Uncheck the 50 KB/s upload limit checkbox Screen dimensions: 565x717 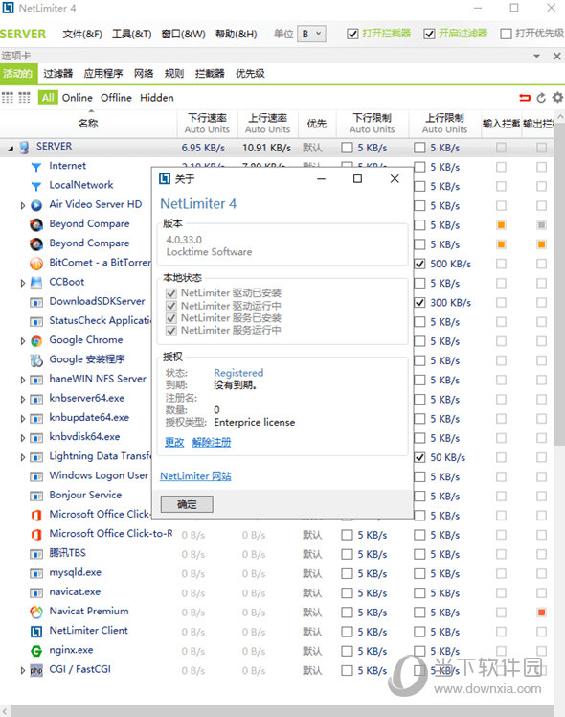[x=419, y=457]
